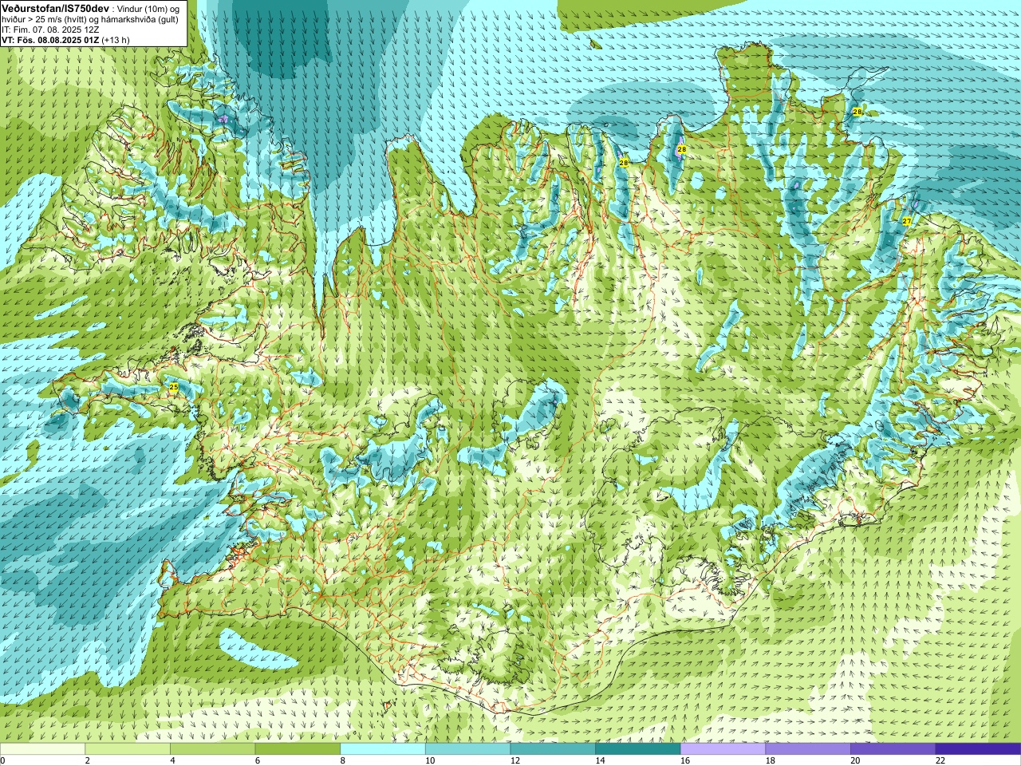Click the yellow gust label 25
The width and height of the screenshot is (1021, 766).
coord(174,387)
